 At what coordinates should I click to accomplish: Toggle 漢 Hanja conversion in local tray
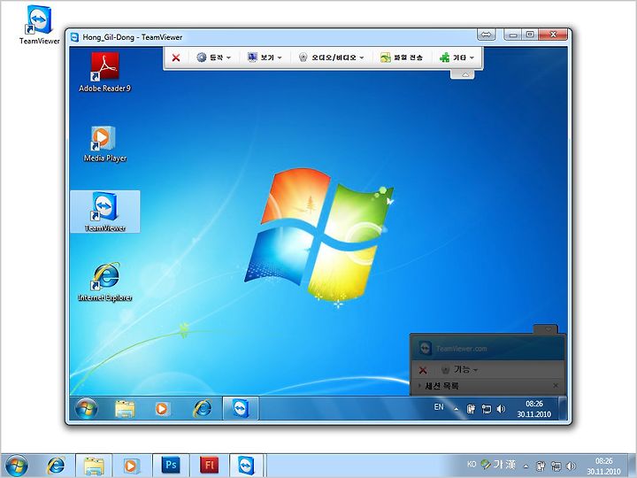pyautogui.click(x=510, y=464)
